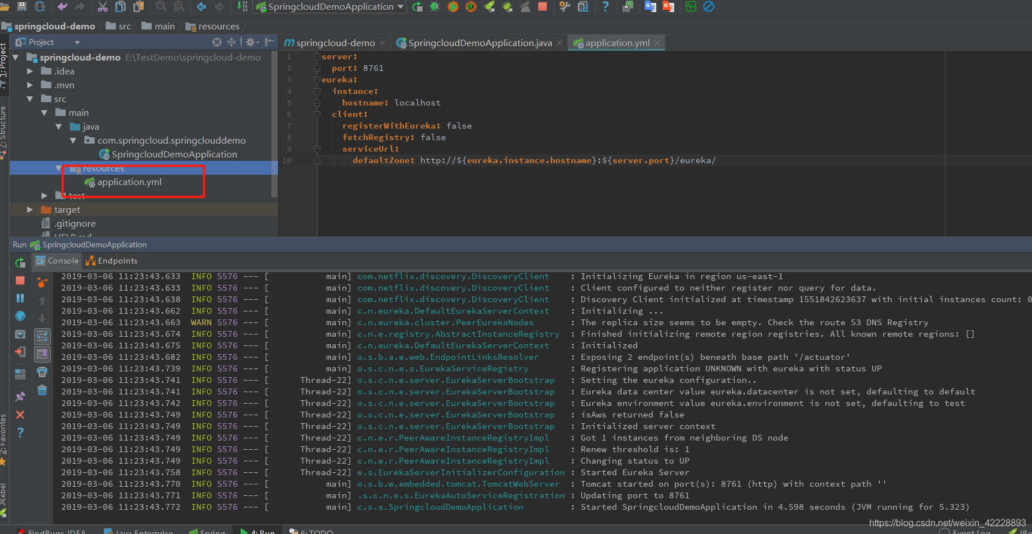Clear console with the trash icon

[42, 390]
